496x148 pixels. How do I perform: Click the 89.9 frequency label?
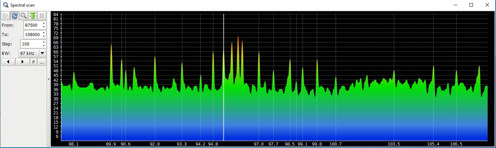[111, 144]
